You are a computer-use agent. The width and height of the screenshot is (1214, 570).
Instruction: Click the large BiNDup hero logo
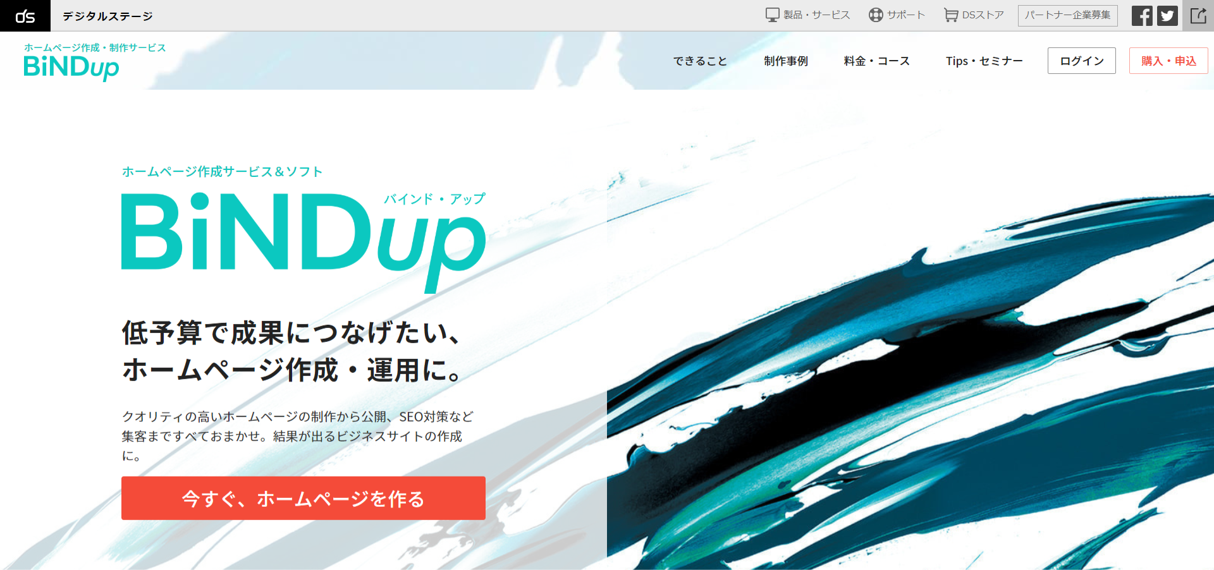point(303,243)
